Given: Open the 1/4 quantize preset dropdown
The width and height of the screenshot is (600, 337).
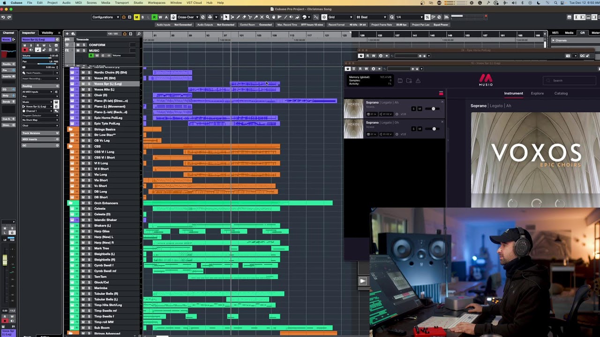Looking at the screenshot, I should tap(409, 17).
